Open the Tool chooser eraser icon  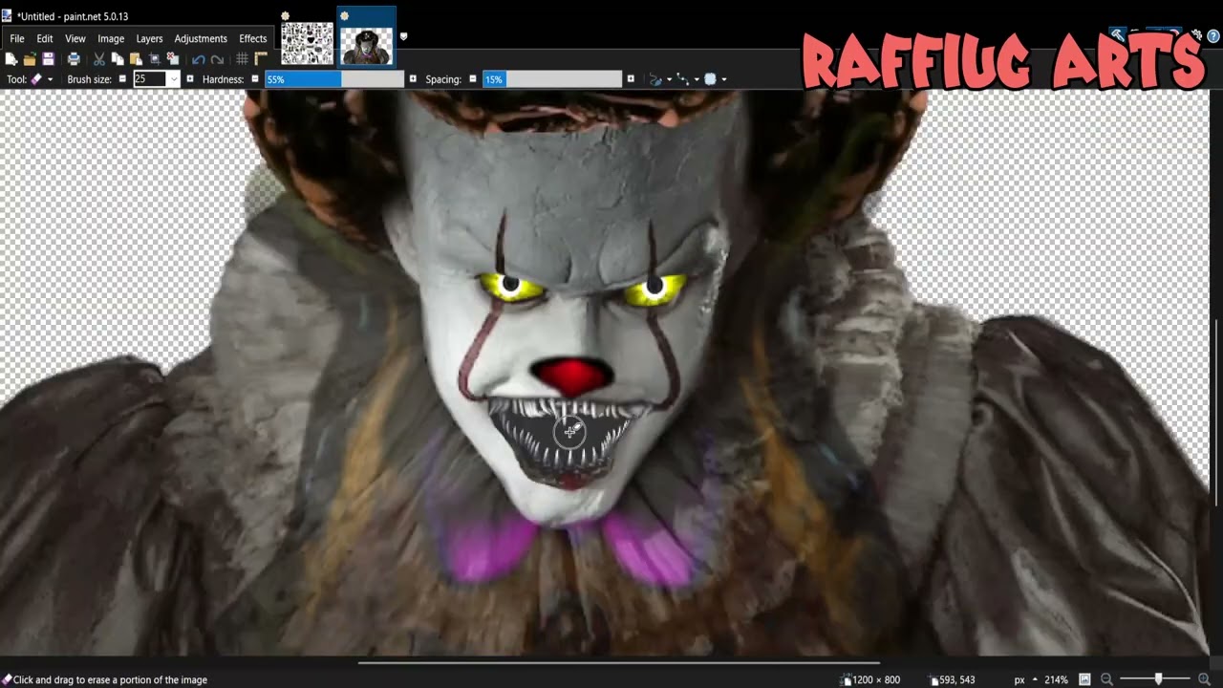[x=41, y=79]
